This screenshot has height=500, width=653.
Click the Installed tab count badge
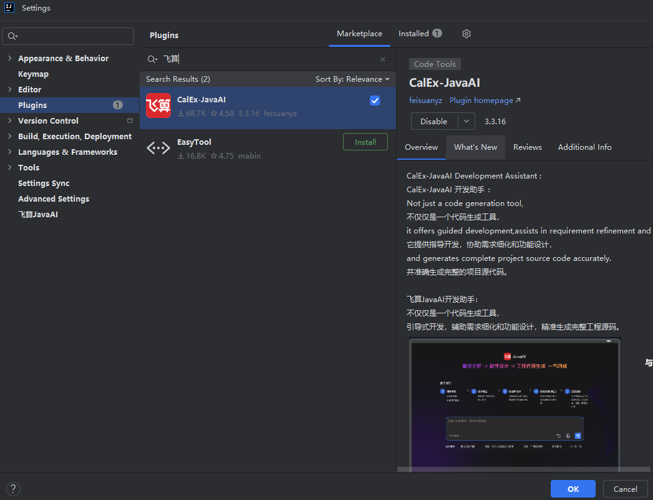tap(437, 33)
